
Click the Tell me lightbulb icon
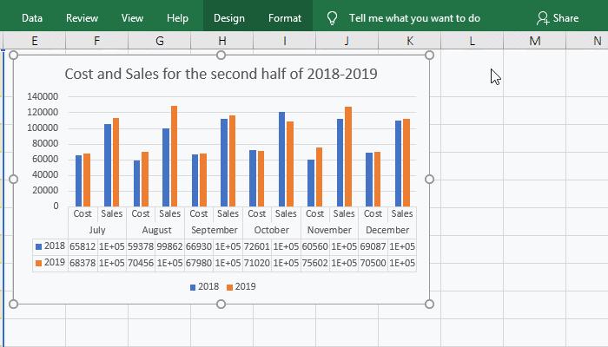point(332,17)
